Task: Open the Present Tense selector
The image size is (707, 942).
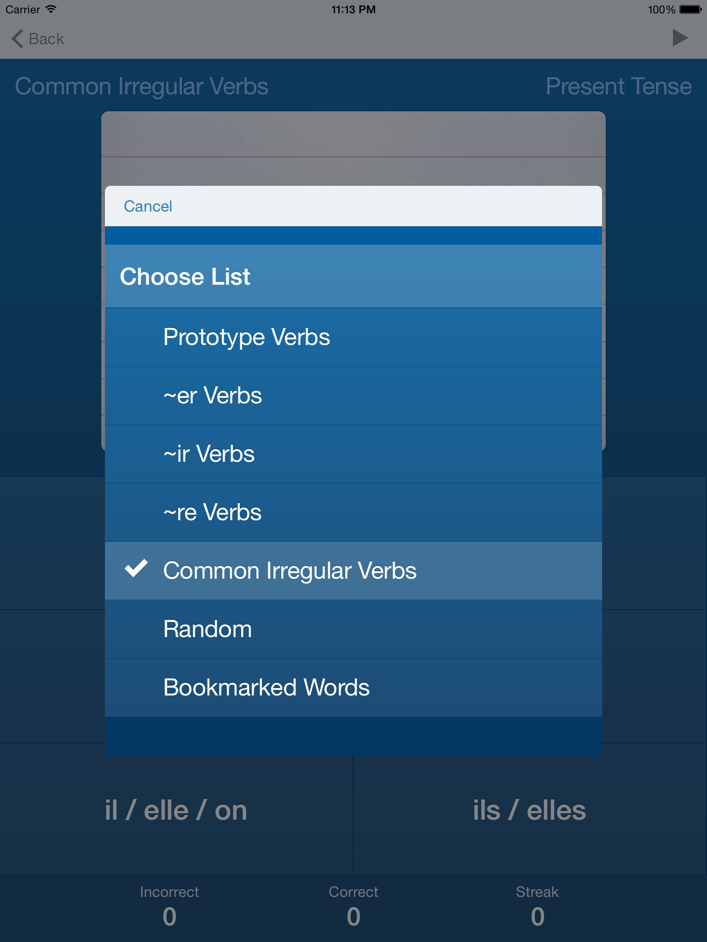Action: (618, 86)
